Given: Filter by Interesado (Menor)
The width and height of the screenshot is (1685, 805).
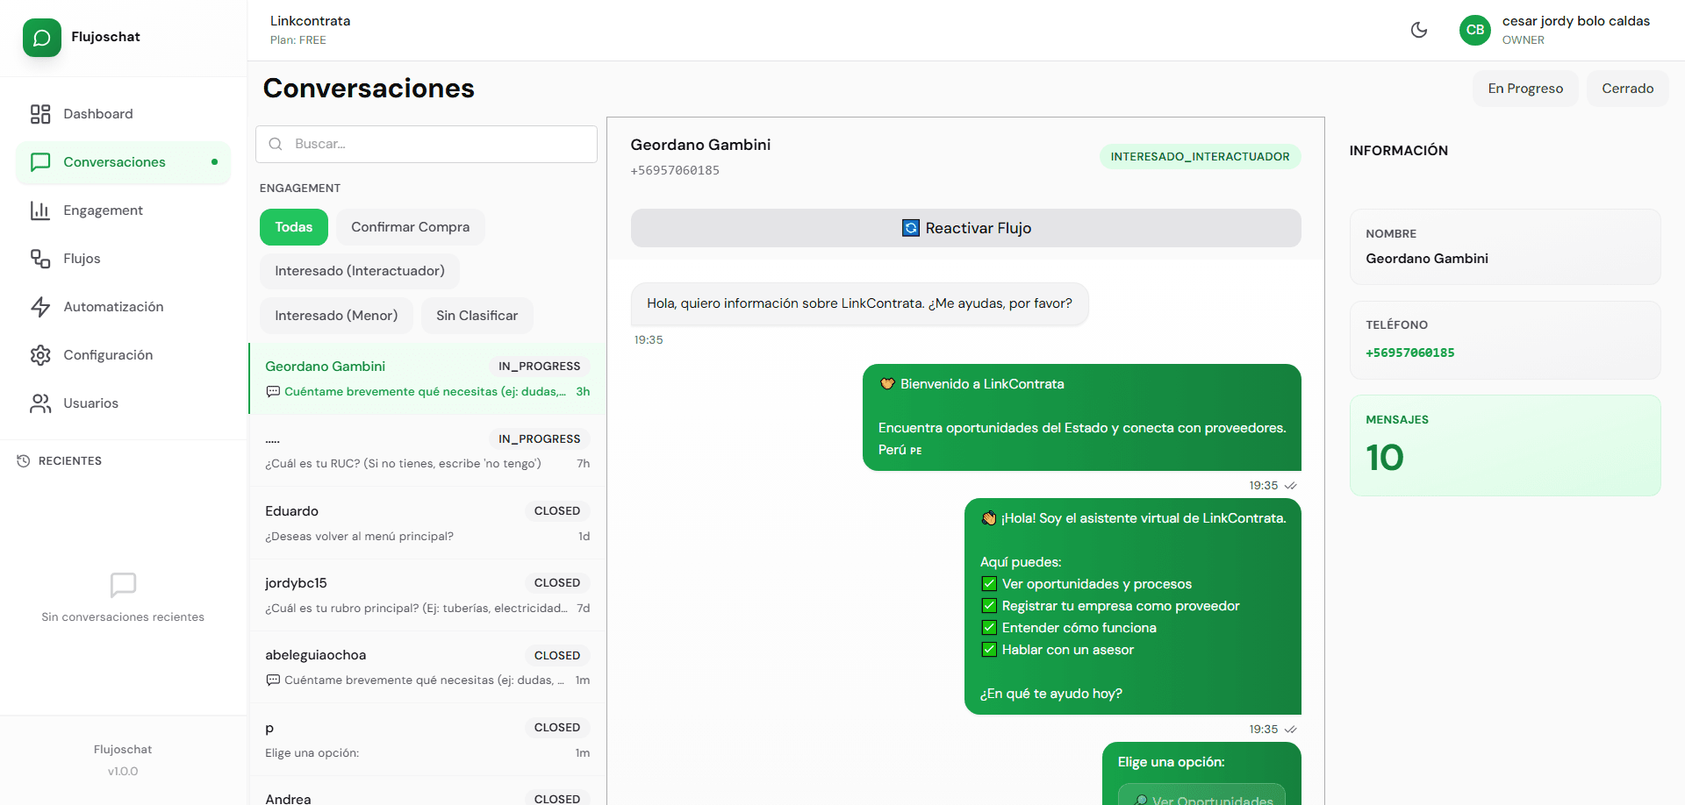Looking at the screenshot, I should (336, 316).
